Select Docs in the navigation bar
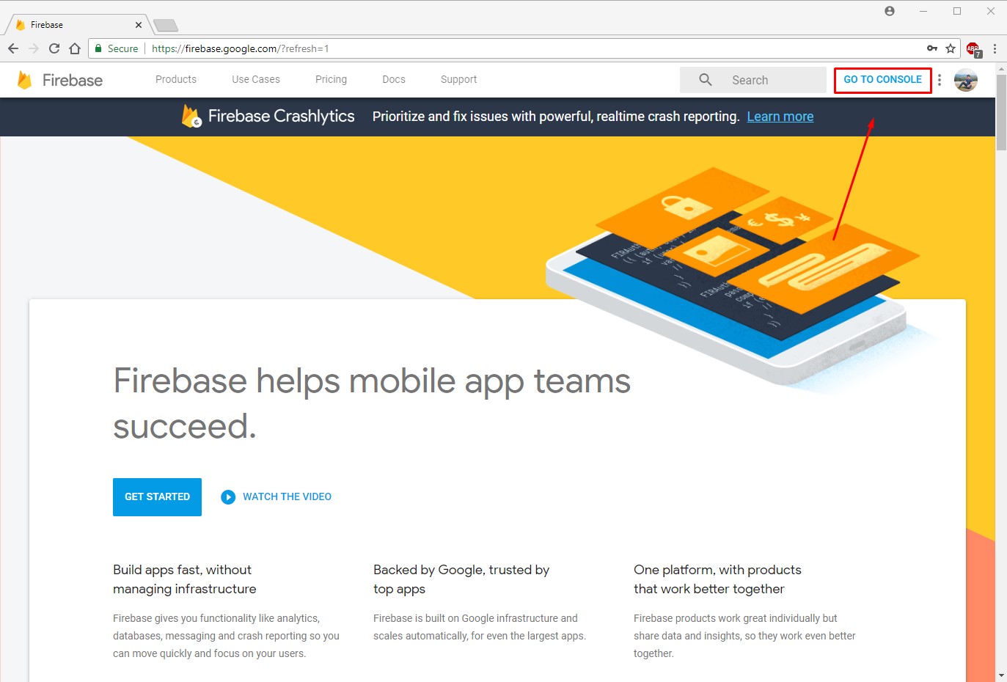The height and width of the screenshot is (682, 1007). tap(394, 79)
